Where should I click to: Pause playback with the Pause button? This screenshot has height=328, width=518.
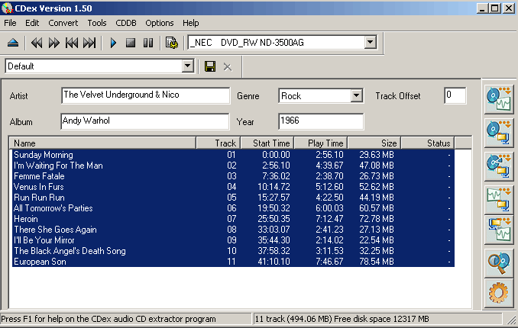[148, 43]
